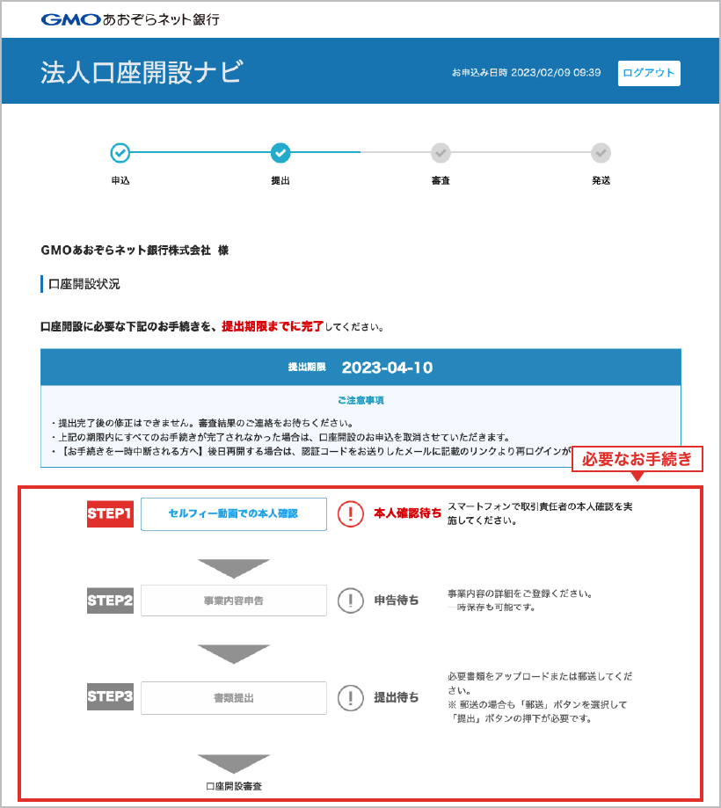Open セルフィー動画での本人確認 button
The height and width of the screenshot is (808, 721).
(234, 513)
